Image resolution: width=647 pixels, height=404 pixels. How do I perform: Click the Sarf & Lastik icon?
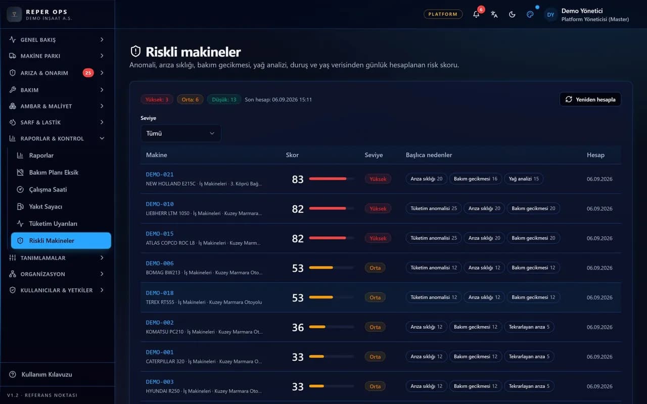pyautogui.click(x=13, y=122)
